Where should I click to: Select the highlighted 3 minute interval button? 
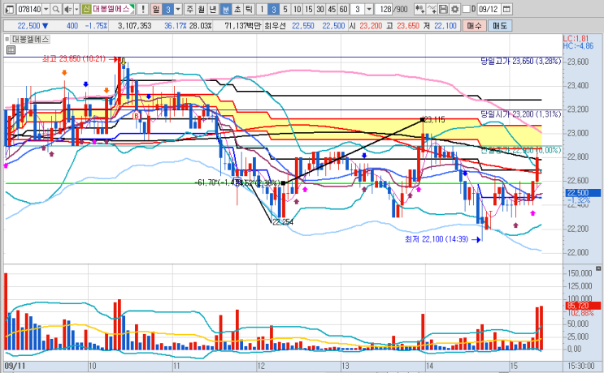[273, 9]
